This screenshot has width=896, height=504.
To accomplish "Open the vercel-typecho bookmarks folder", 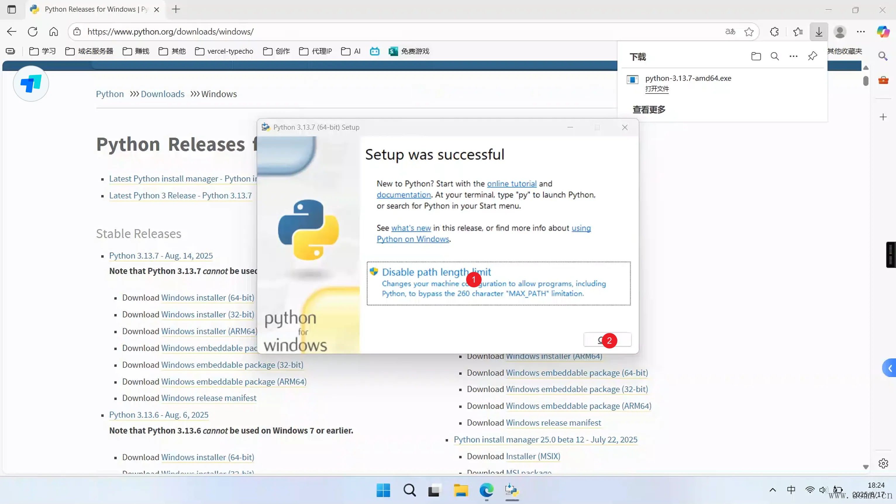I will tap(224, 51).
